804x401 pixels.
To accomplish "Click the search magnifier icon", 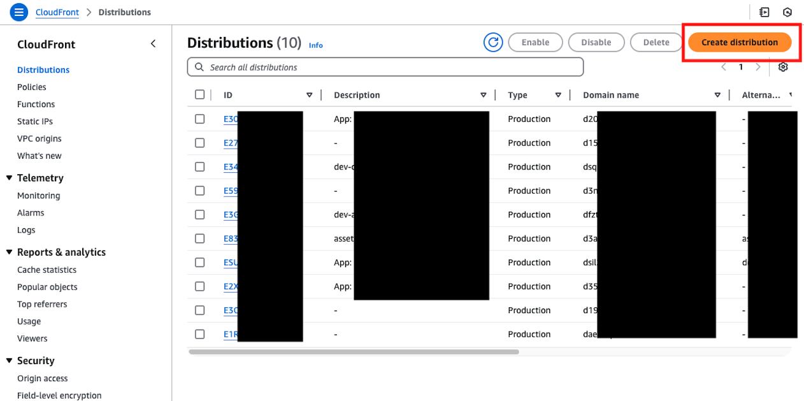I will point(199,67).
